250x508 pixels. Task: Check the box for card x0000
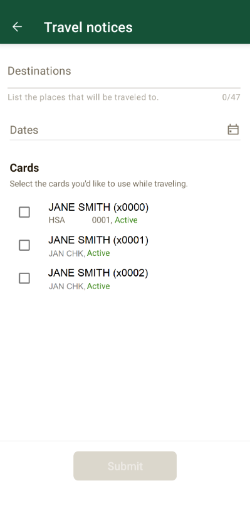point(24,213)
